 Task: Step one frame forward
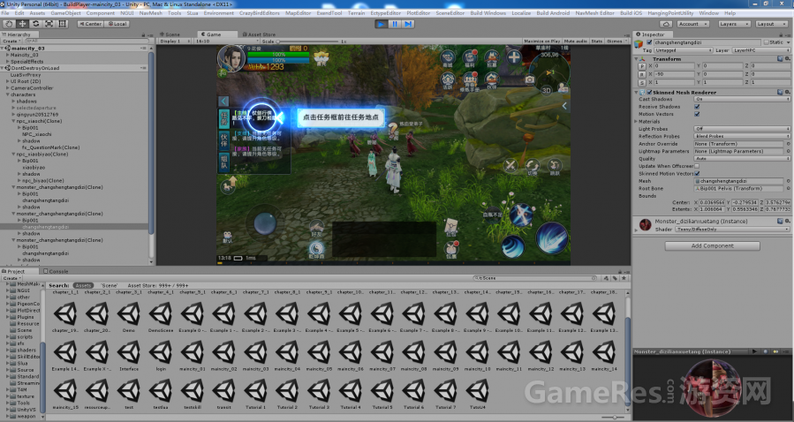pyautogui.click(x=408, y=24)
